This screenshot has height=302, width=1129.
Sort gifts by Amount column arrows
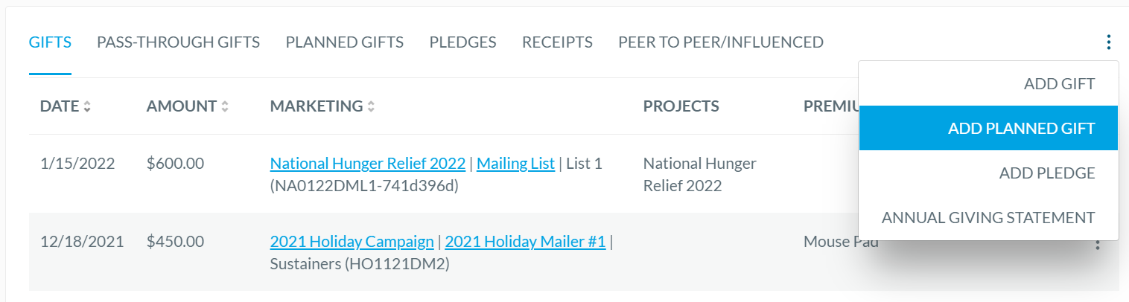(x=225, y=106)
